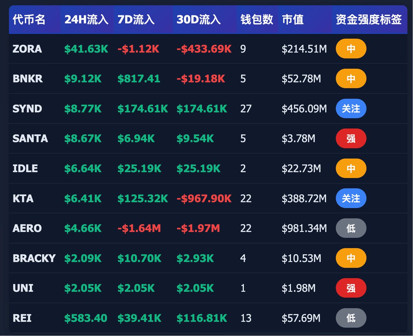Image resolution: width=413 pixels, height=336 pixels.
Task: Click the $2.93K 30D inflow value
Action: (195, 258)
